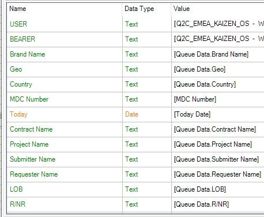Edit the [MDC Number] value field
This screenshot has height=217, width=264.
218,99
